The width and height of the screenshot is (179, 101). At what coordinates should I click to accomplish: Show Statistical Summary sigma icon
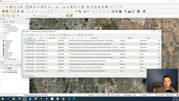tap(103, 7)
